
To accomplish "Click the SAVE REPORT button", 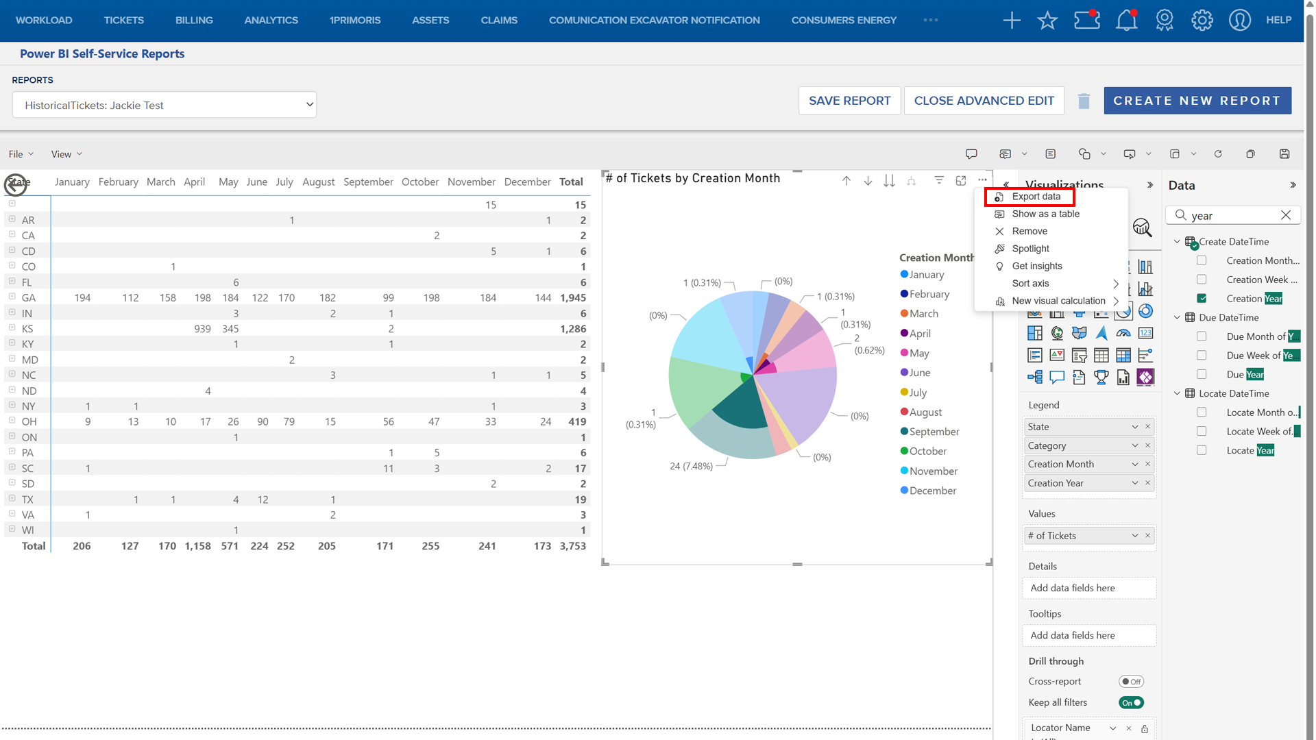I will [849, 101].
